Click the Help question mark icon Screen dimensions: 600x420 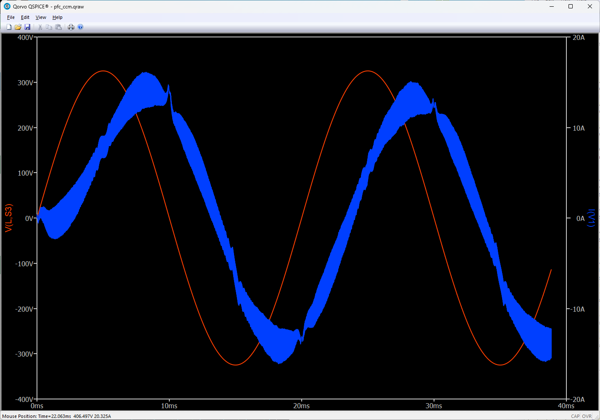point(80,27)
